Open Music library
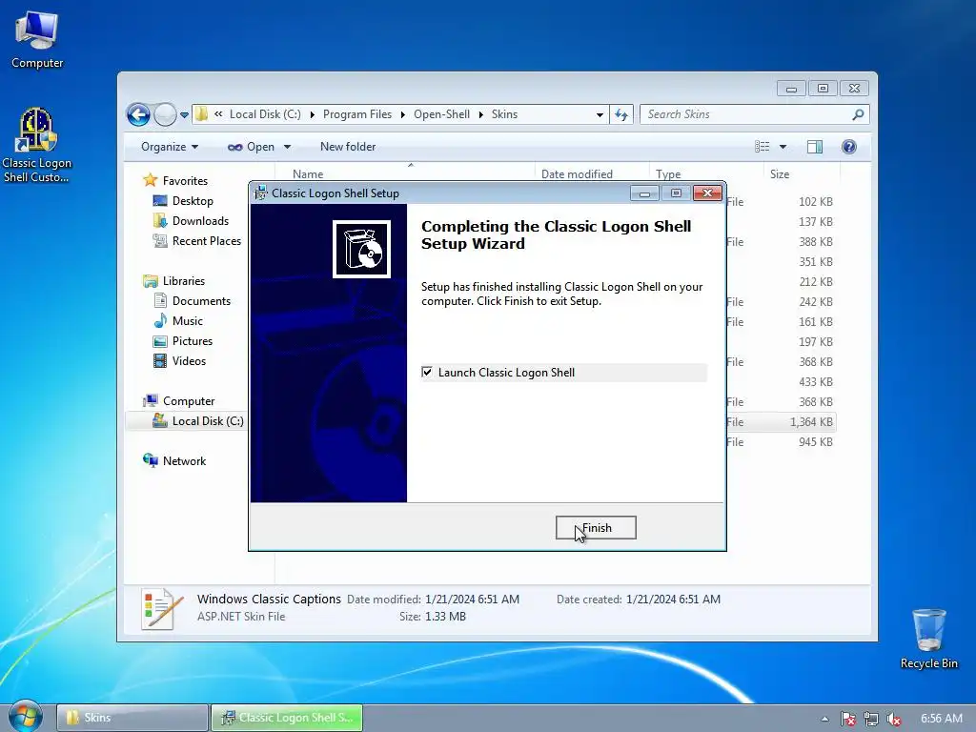The width and height of the screenshot is (976, 732). [x=188, y=321]
